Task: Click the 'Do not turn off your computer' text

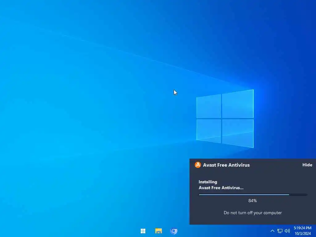Action: click(253, 213)
